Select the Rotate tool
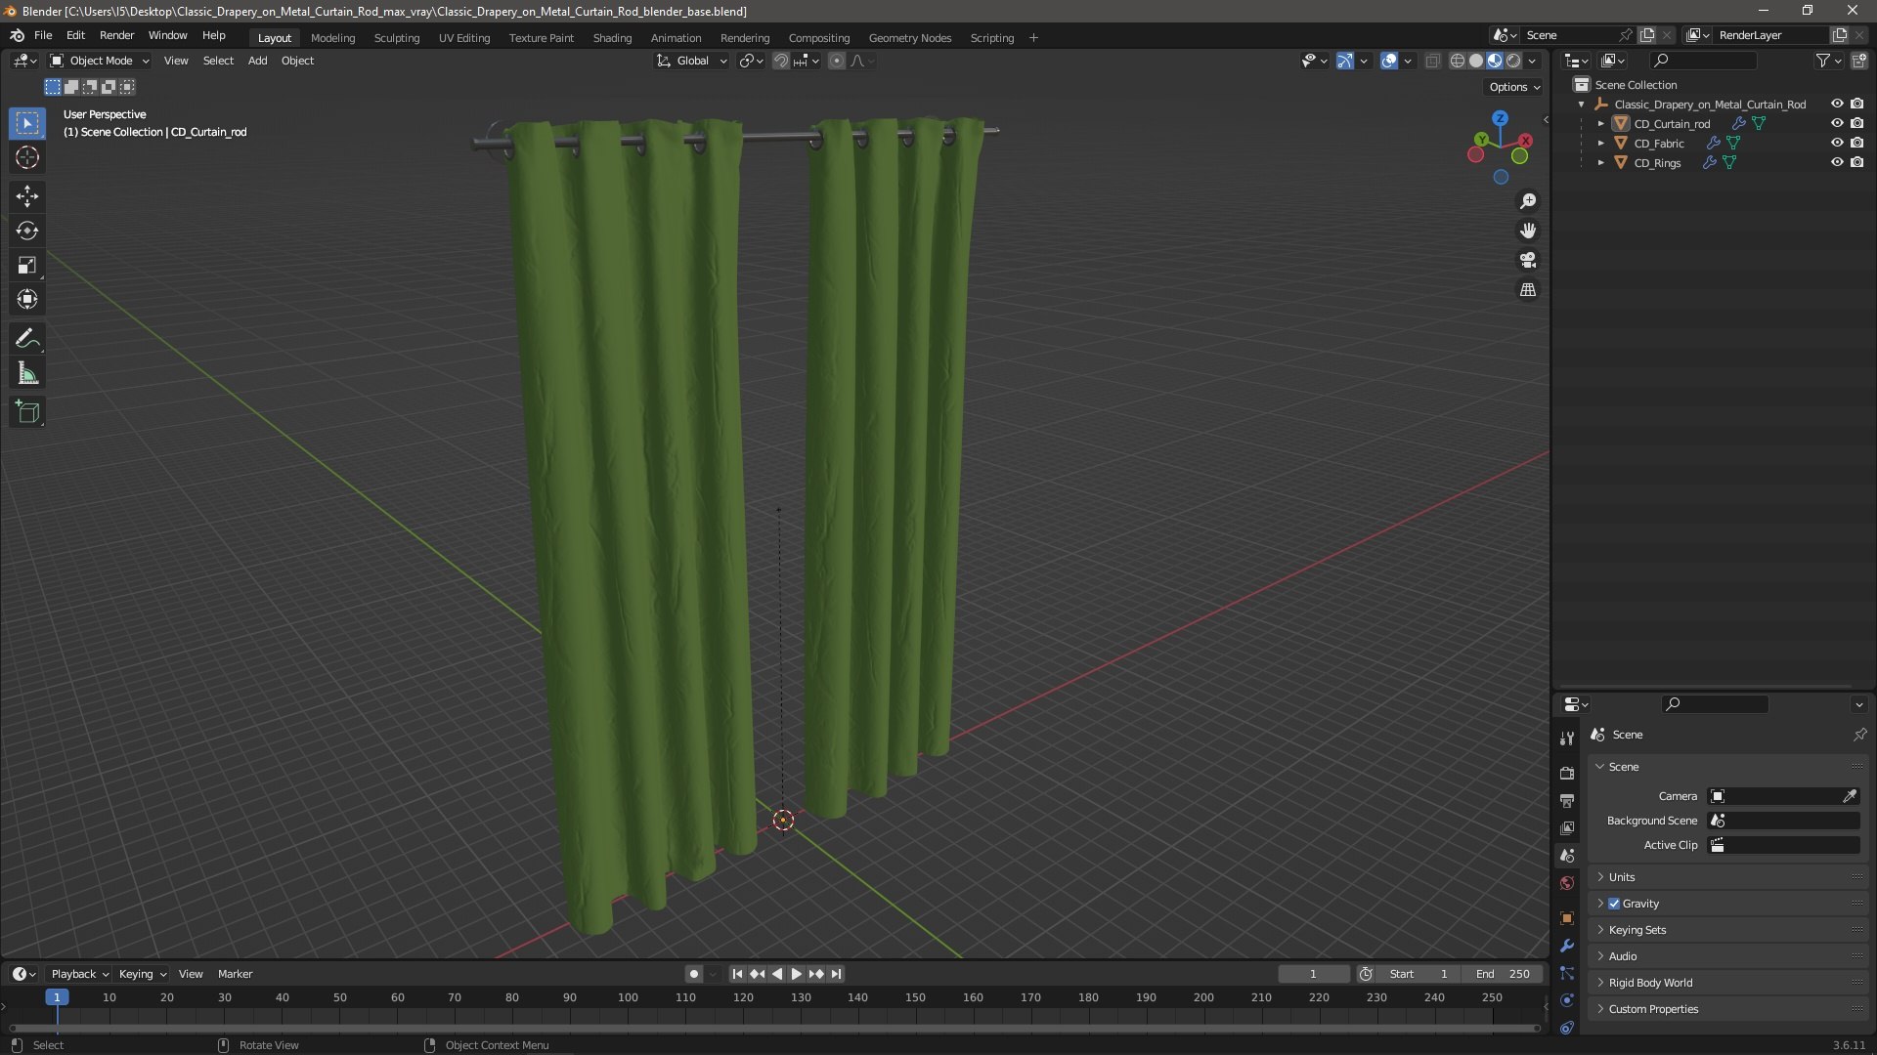The image size is (1877, 1055). click(x=26, y=231)
